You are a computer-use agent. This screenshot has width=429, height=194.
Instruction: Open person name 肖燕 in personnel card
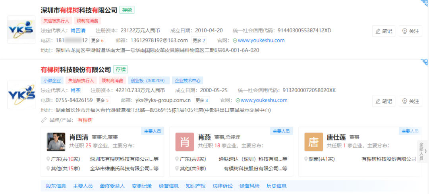205,137
